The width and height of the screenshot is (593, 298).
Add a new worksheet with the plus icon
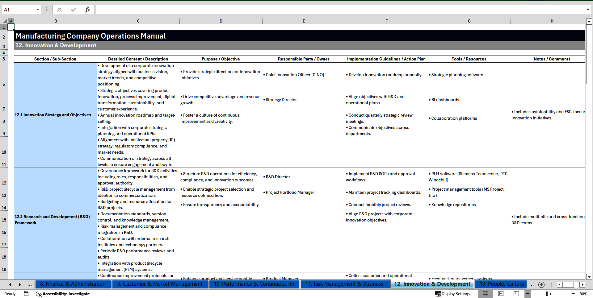pos(541,284)
